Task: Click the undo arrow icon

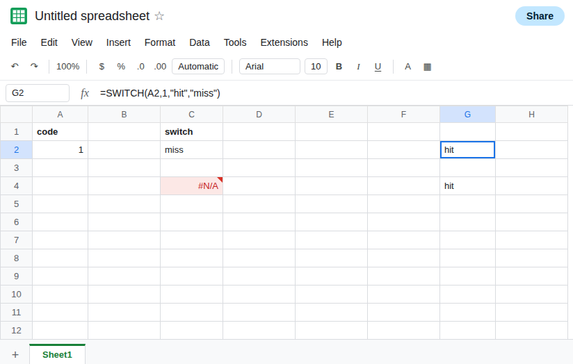Action: (15, 66)
